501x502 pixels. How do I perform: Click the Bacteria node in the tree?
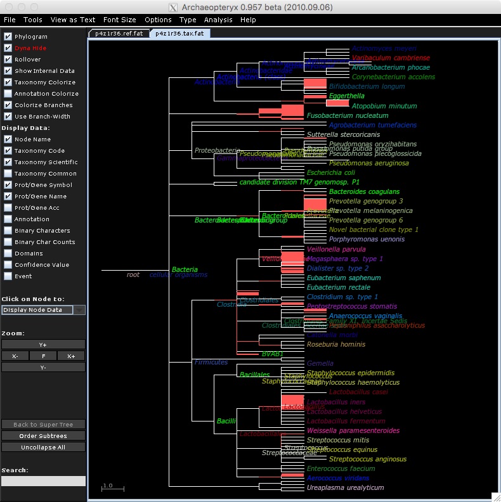tap(185, 269)
